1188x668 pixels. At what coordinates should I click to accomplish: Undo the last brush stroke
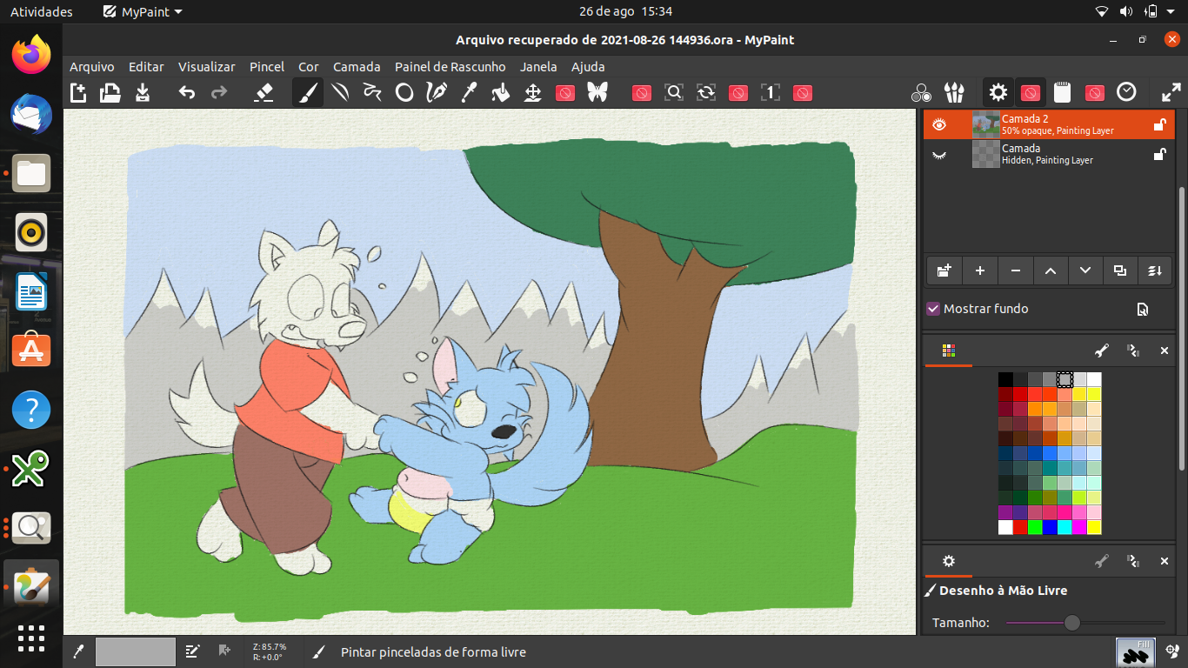pos(187,92)
